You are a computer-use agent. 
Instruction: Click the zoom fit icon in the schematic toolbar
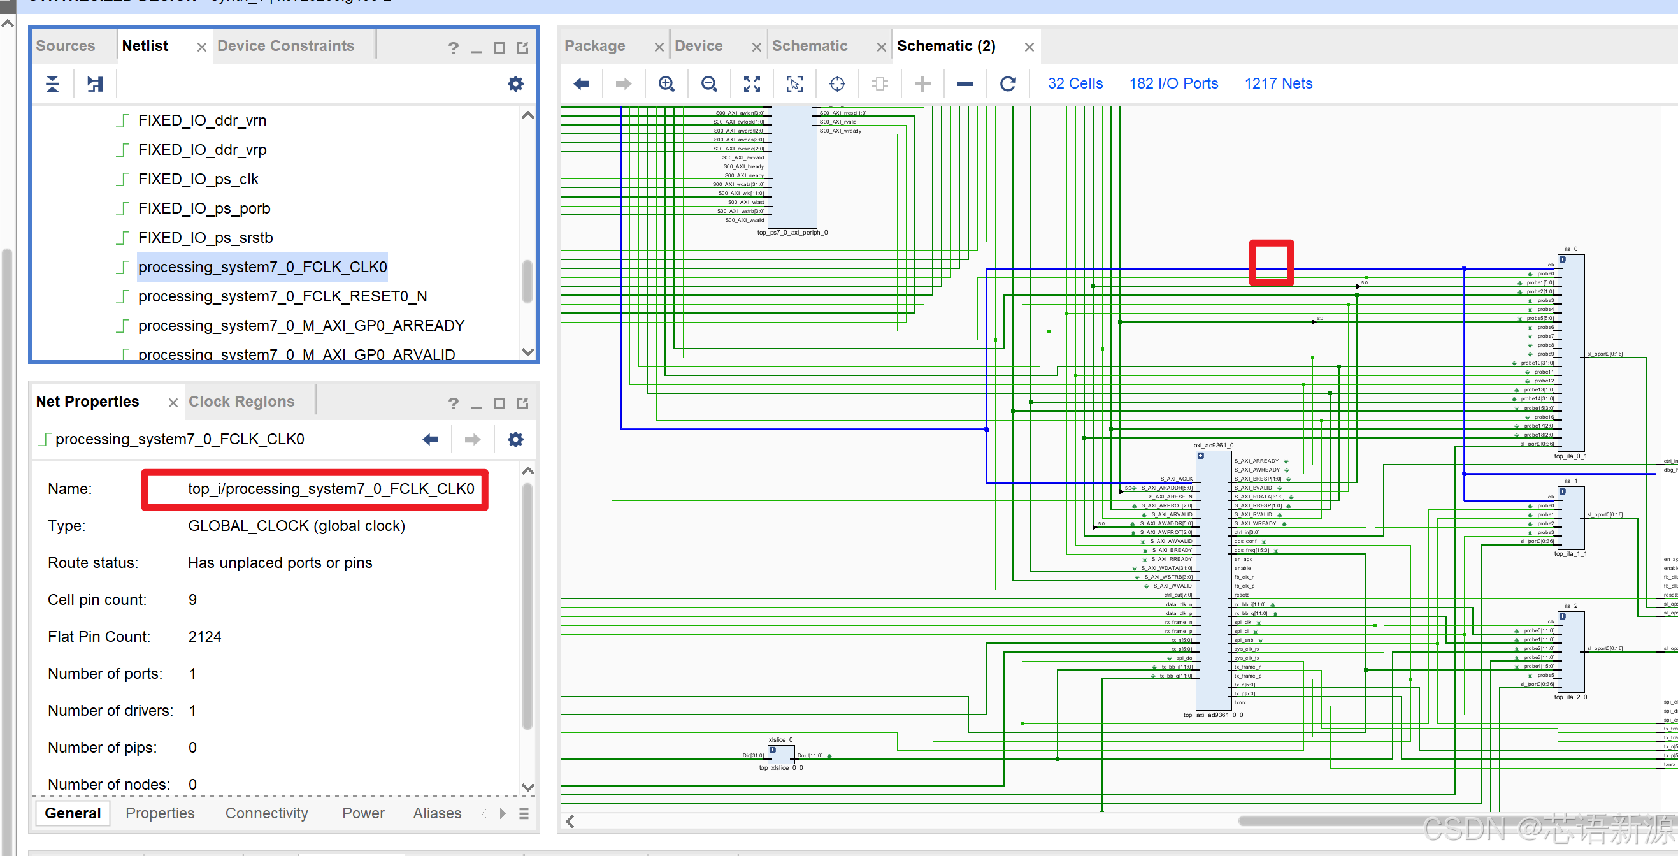[x=752, y=83]
